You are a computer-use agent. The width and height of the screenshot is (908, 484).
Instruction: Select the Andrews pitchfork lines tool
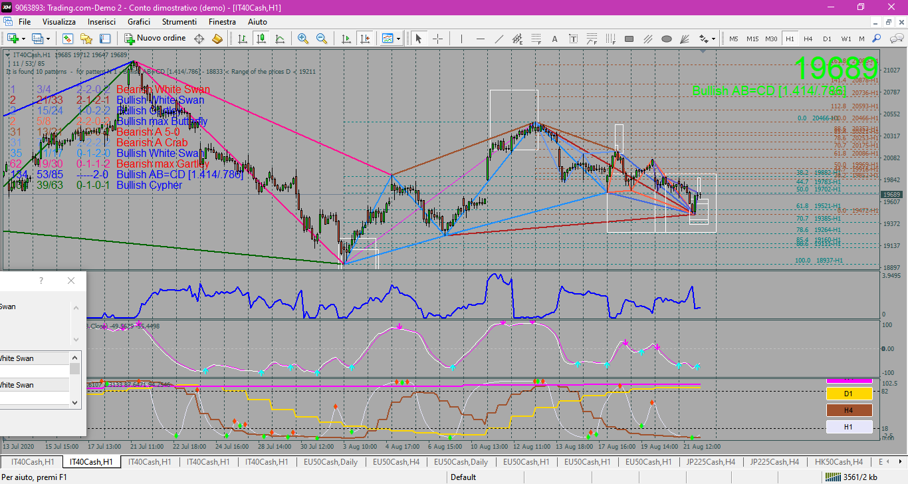coord(647,39)
